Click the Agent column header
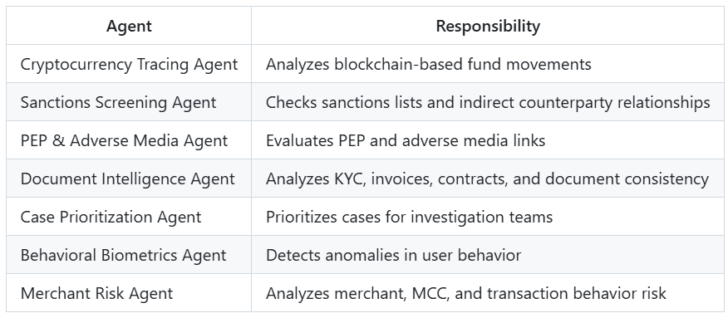This screenshot has height=318, width=728. point(129,26)
